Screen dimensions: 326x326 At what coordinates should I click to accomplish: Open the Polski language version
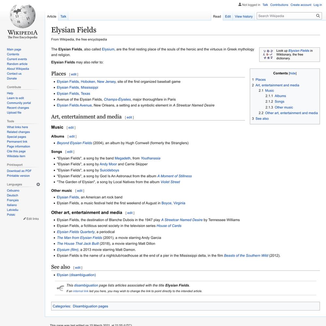11,215
